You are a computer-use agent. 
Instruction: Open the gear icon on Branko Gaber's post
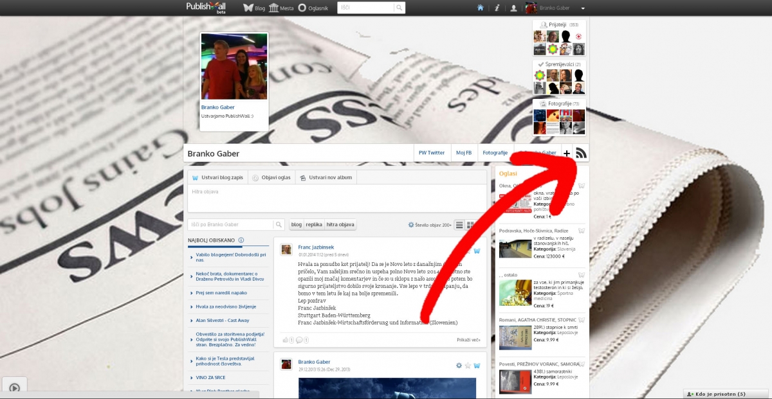pos(459,365)
